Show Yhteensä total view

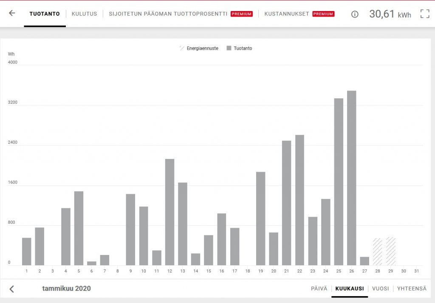click(412, 289)
